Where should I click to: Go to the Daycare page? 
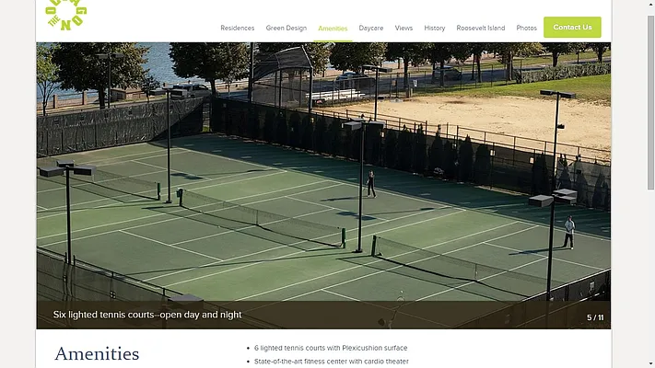(371, 28)
